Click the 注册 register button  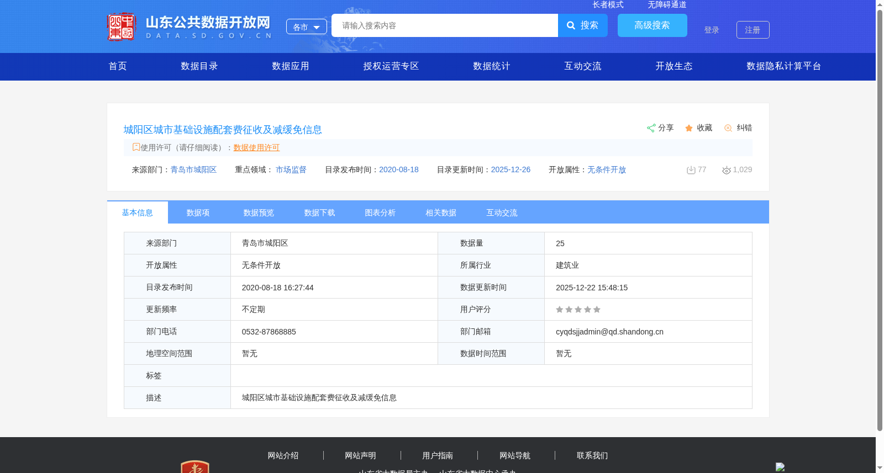click(x=753, y=30)
